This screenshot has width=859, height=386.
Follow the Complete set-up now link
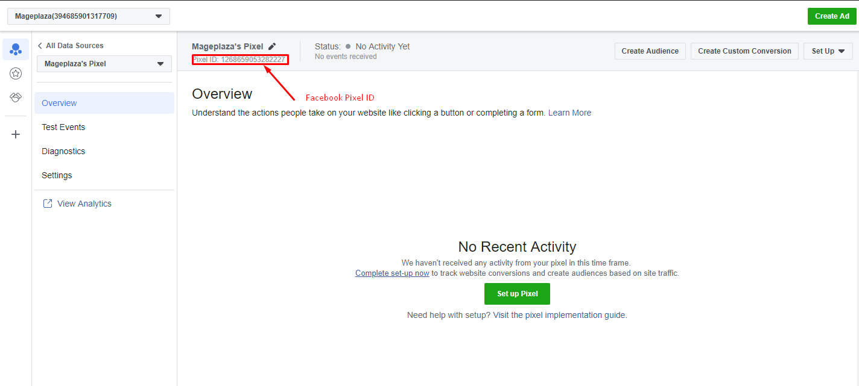click(x=392, y=273)
